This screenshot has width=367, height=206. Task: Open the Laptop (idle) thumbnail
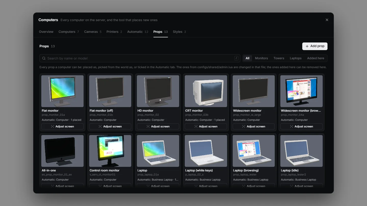302,151
